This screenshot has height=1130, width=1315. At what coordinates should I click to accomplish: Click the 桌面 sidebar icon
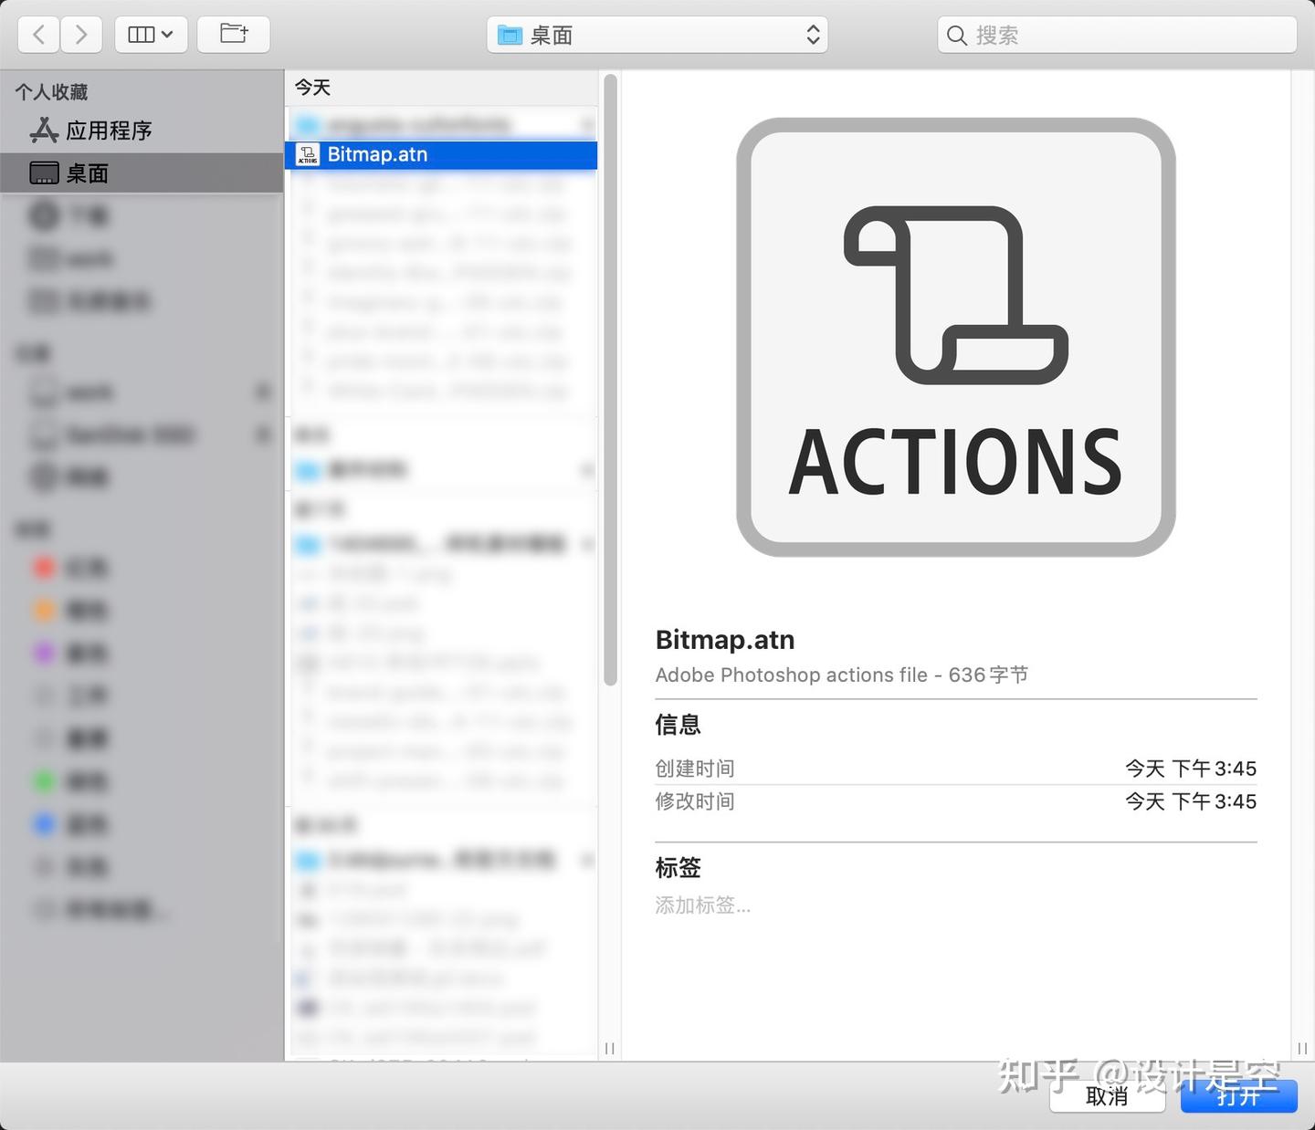(44, 173)
